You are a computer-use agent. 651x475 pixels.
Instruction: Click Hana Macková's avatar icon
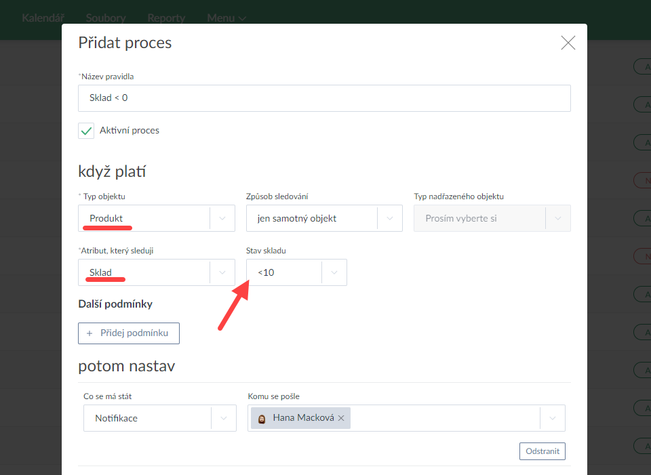tap(262, 419)
